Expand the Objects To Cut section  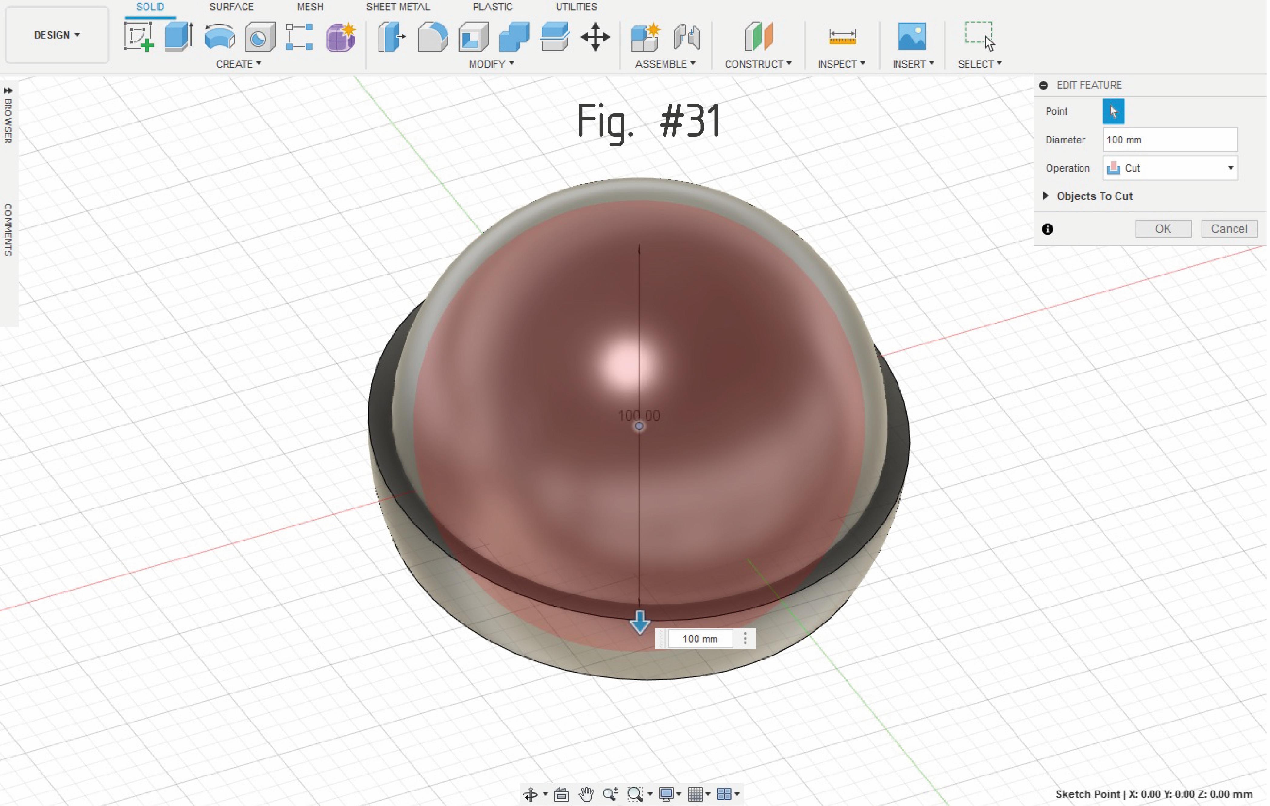pos(1046,196)
